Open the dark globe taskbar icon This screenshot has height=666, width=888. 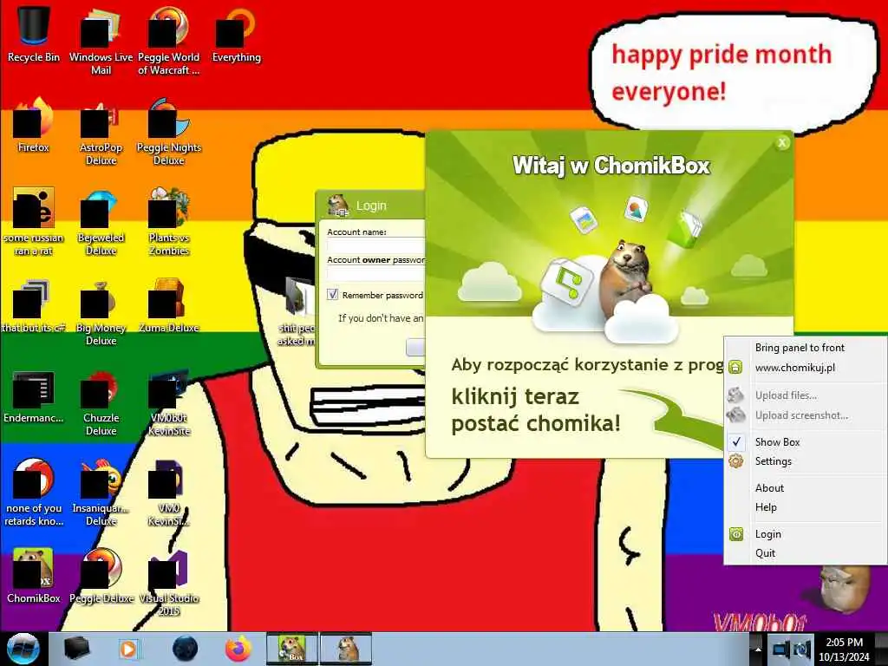click(186, 649)
